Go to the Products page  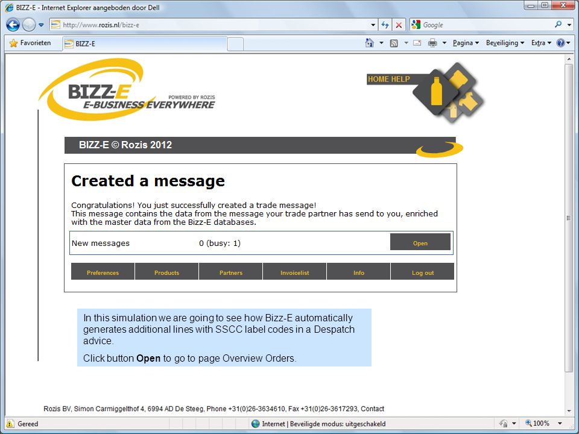point(166,272)
